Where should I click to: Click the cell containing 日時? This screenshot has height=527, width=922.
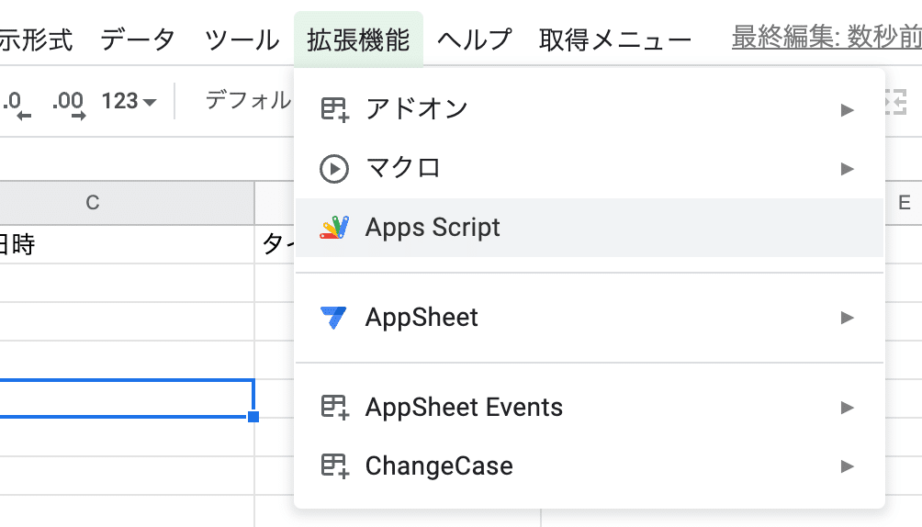(x=127, y=244)
